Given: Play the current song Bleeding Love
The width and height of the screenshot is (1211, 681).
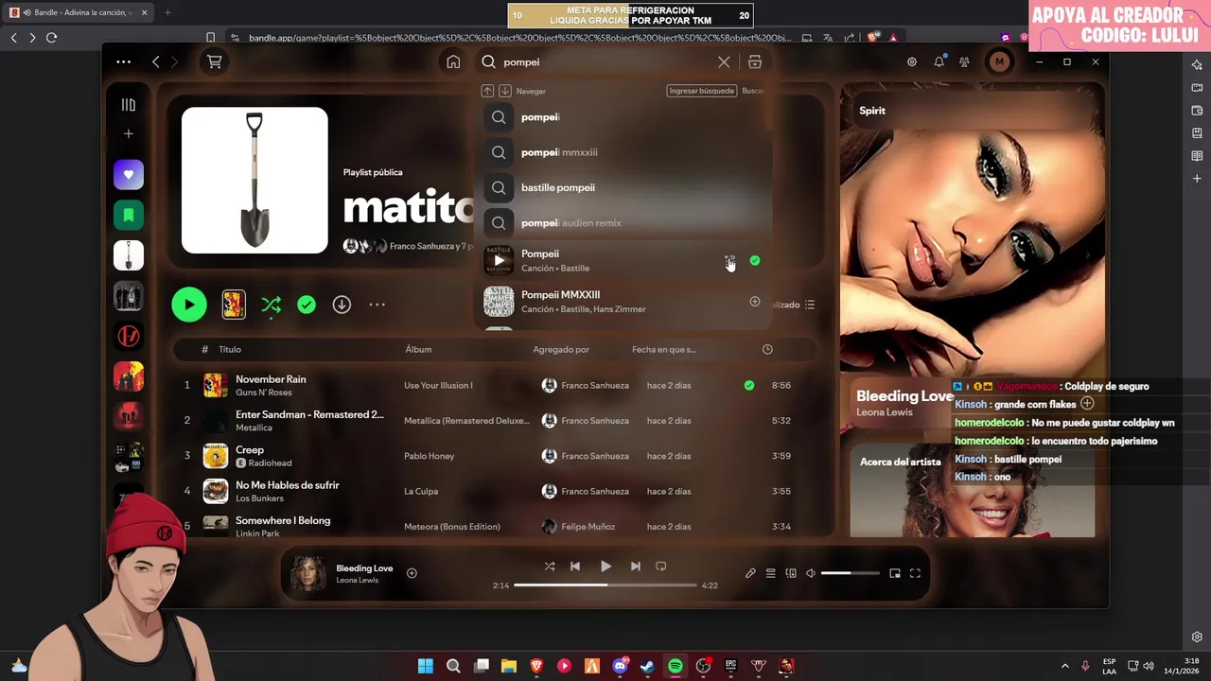Looking at the screenshot, I should click(x=605, y=567).
